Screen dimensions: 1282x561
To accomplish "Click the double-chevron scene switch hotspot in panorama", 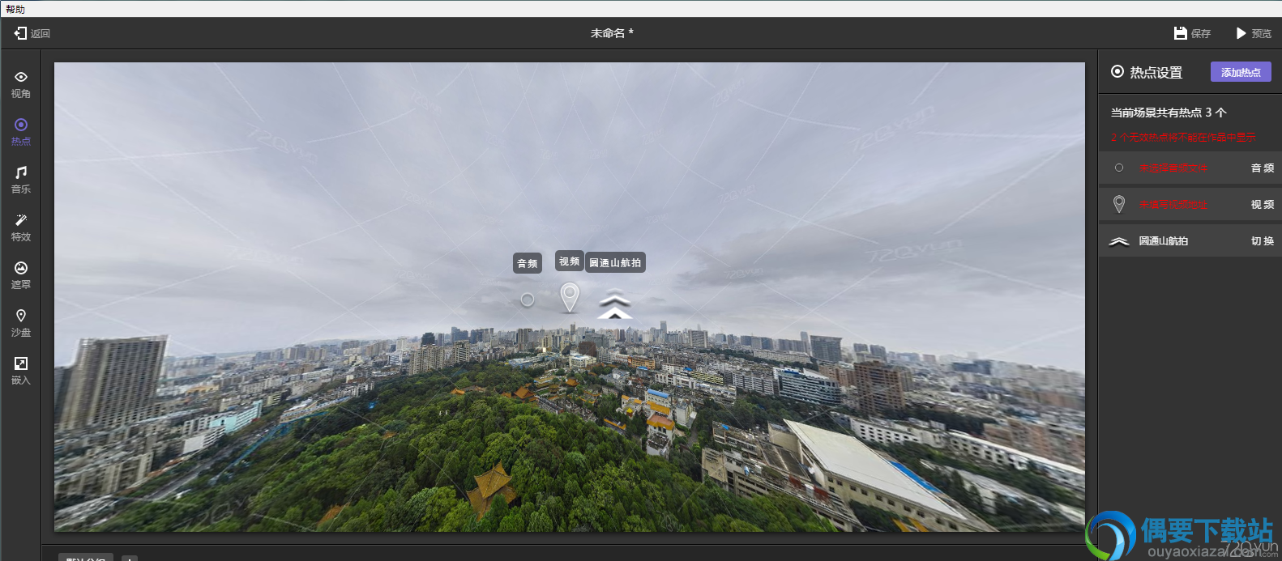I will [x=614, y=306].
